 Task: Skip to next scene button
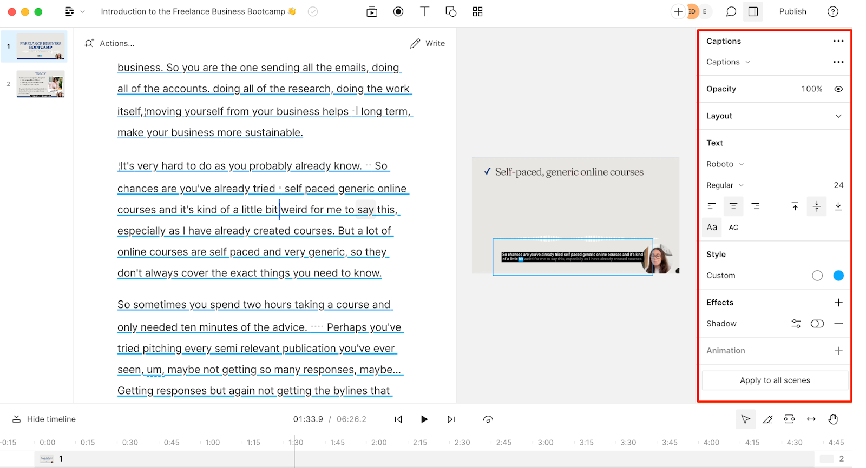coord(451,419)
